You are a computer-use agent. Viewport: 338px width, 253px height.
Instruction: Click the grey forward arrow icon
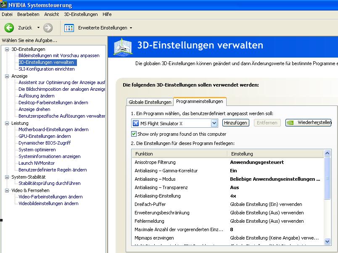[48, 28]
